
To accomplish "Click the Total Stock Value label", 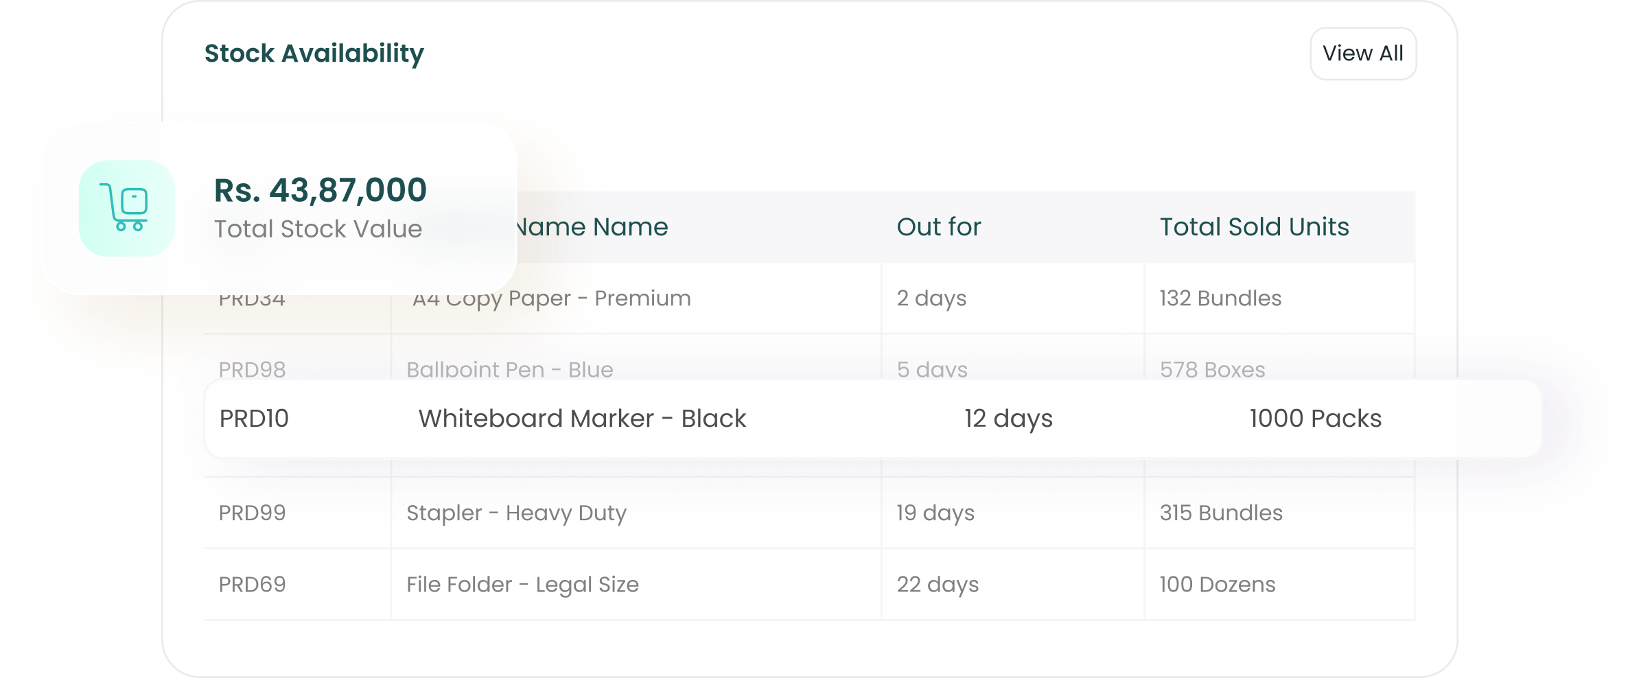I will 318,229.
